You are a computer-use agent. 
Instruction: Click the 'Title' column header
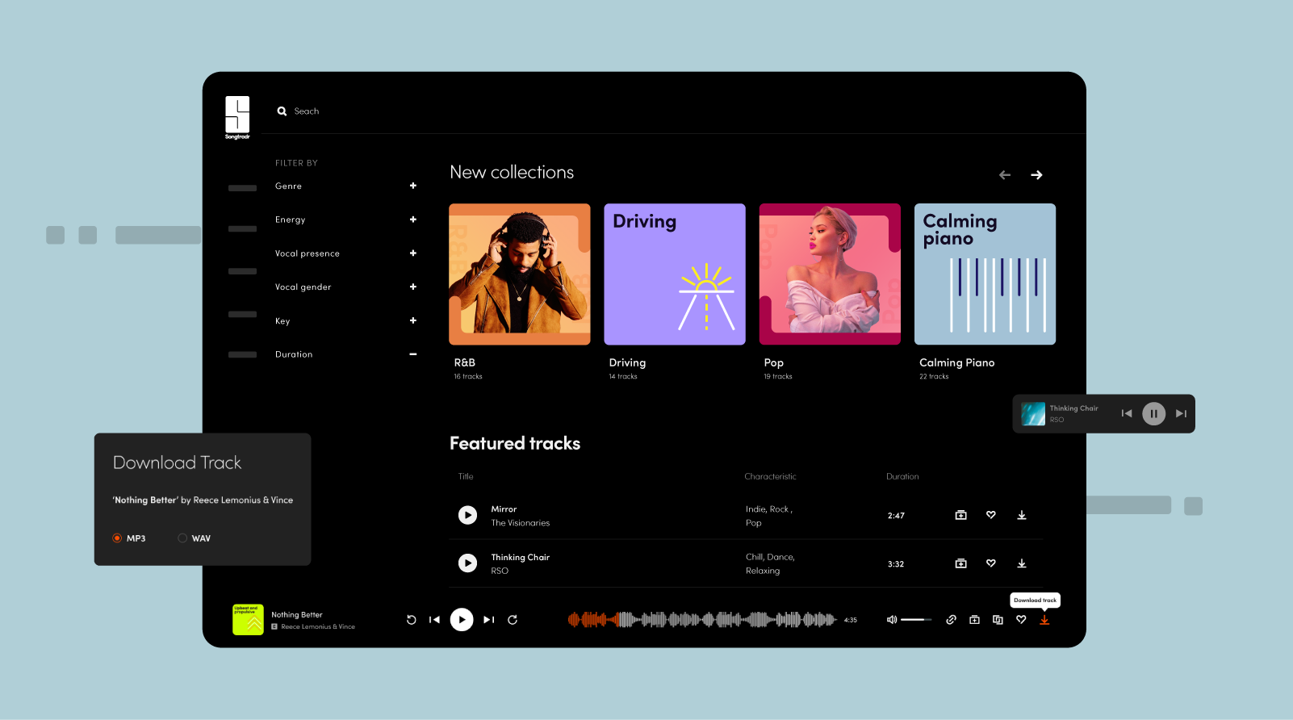[466, 476]
